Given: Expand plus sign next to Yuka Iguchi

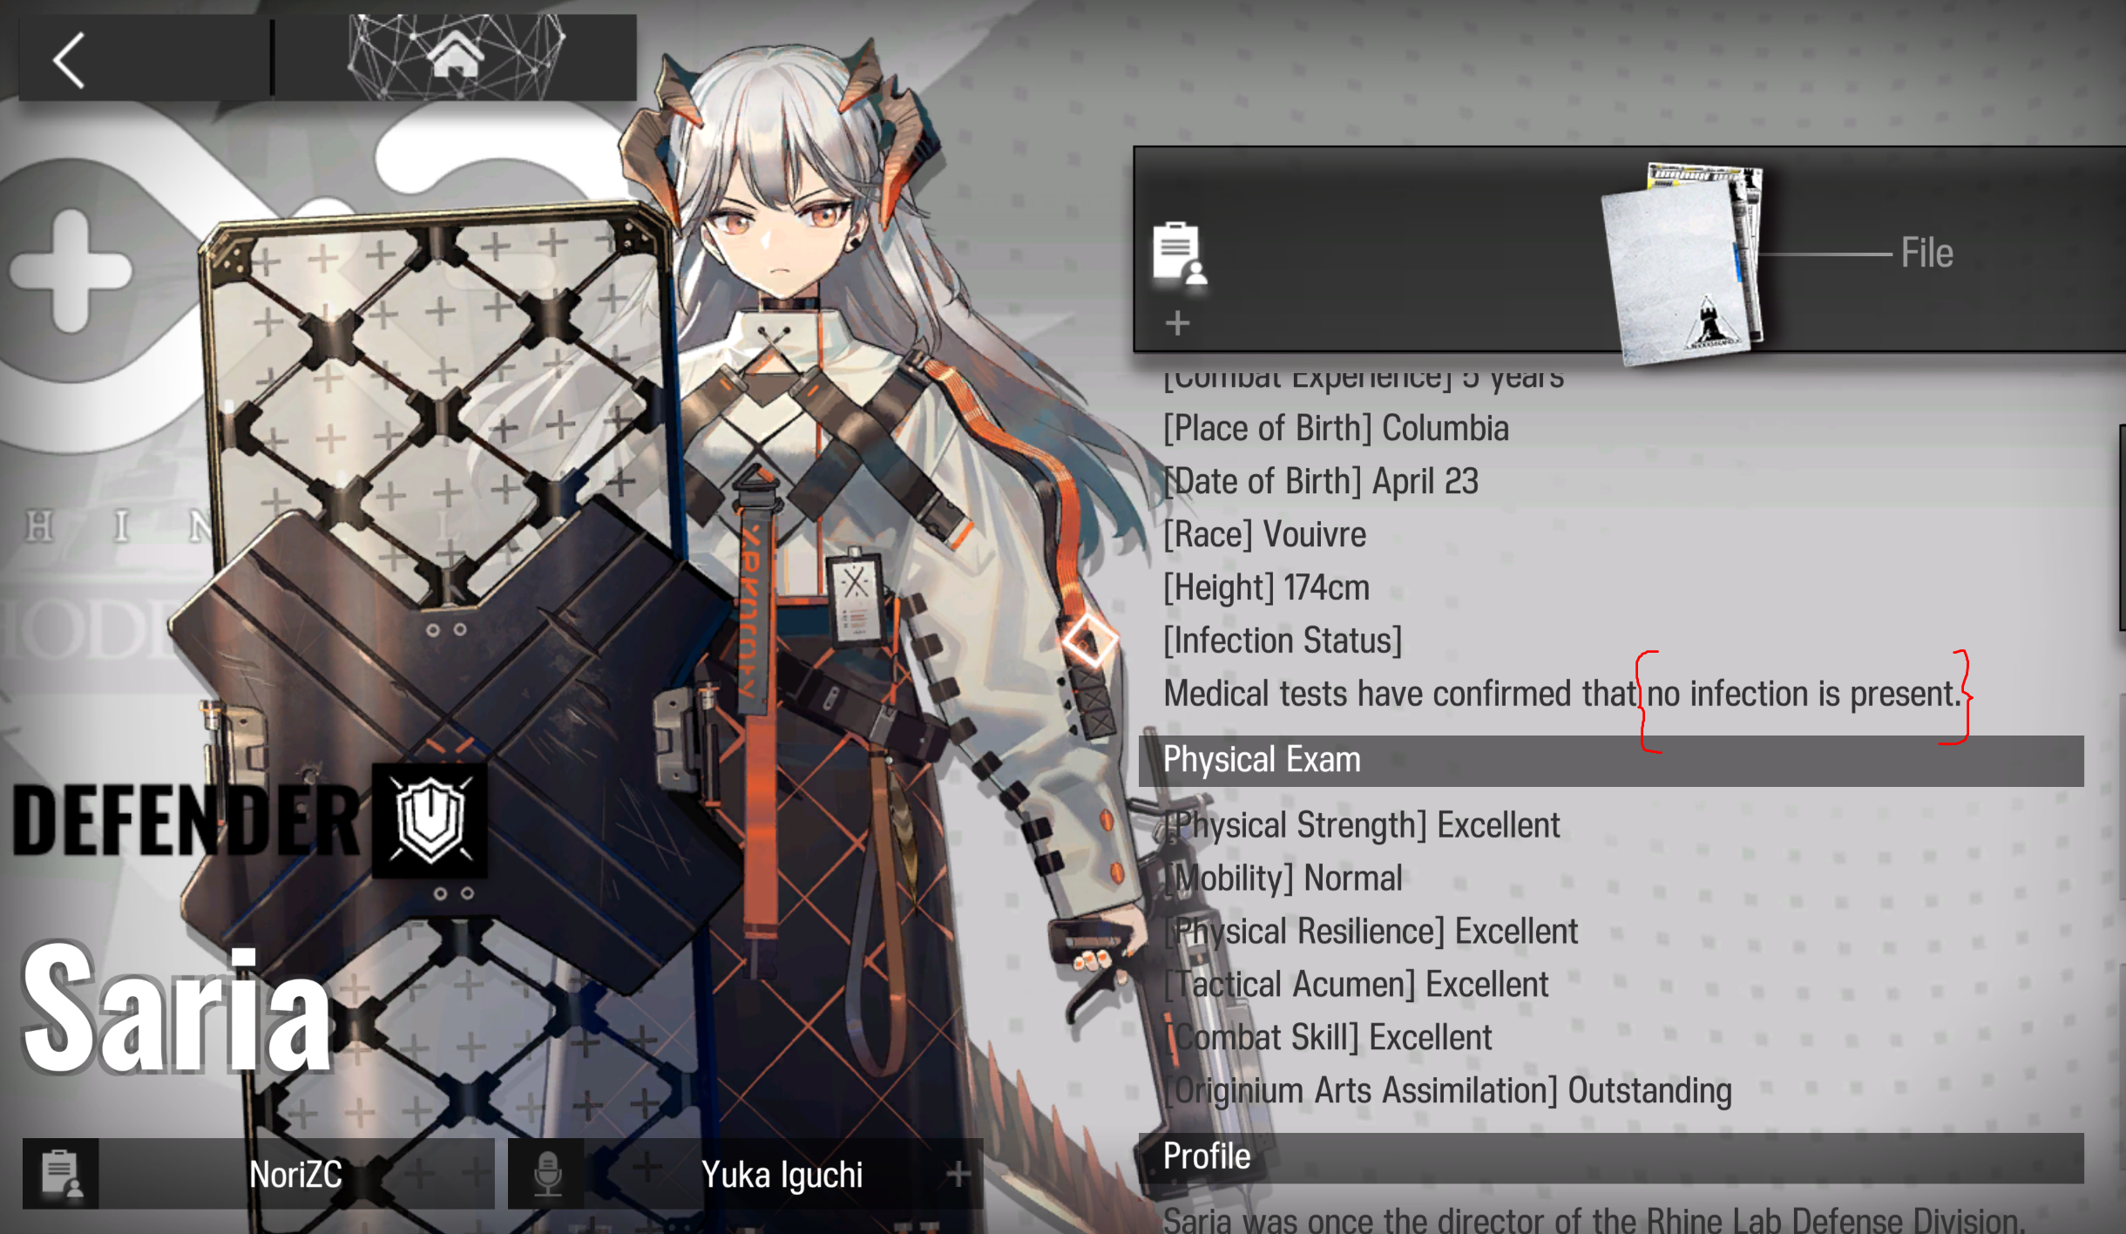Looking at the screenshot, I should click(x=958, y=1174).
